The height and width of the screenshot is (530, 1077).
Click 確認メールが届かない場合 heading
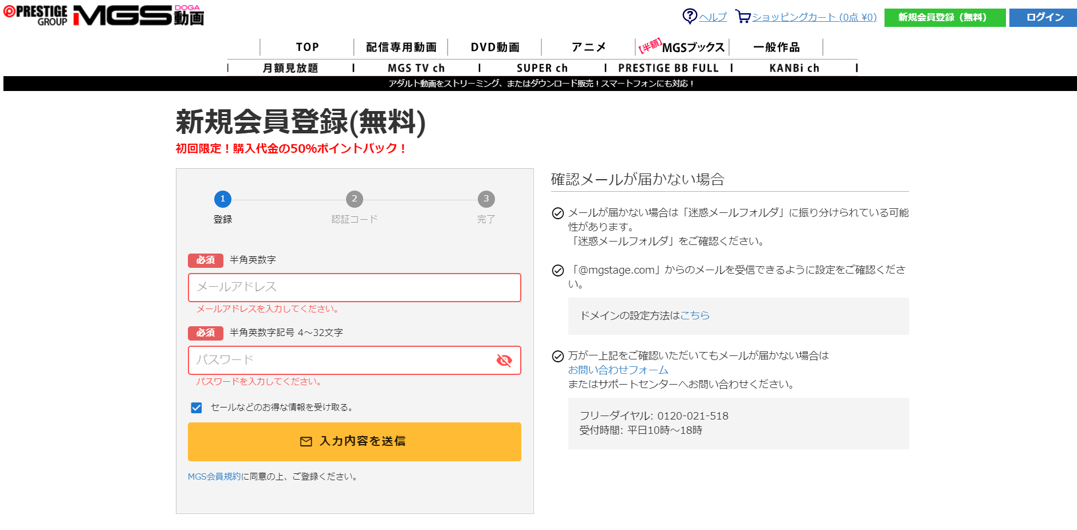[638, 180]
